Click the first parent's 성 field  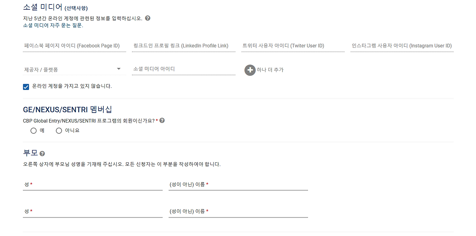point(93,186)
